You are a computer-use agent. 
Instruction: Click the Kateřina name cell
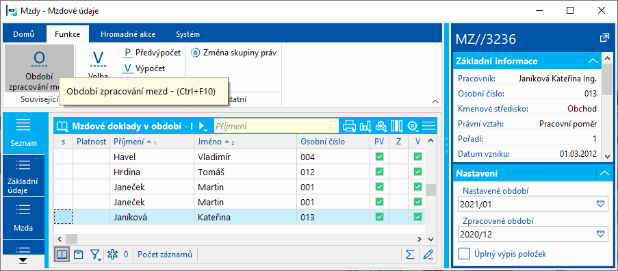point(245,217)
